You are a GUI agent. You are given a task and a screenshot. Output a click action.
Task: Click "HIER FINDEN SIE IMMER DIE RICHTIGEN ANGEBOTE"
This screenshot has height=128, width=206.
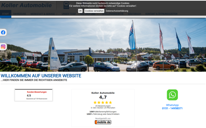click(x=34, y=80)
